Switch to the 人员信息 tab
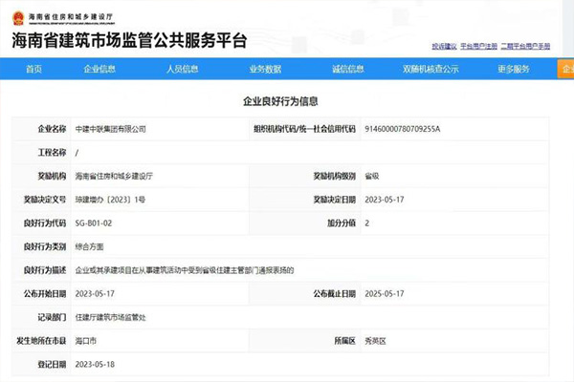The image size is (574, 382). tap(182, 69)
